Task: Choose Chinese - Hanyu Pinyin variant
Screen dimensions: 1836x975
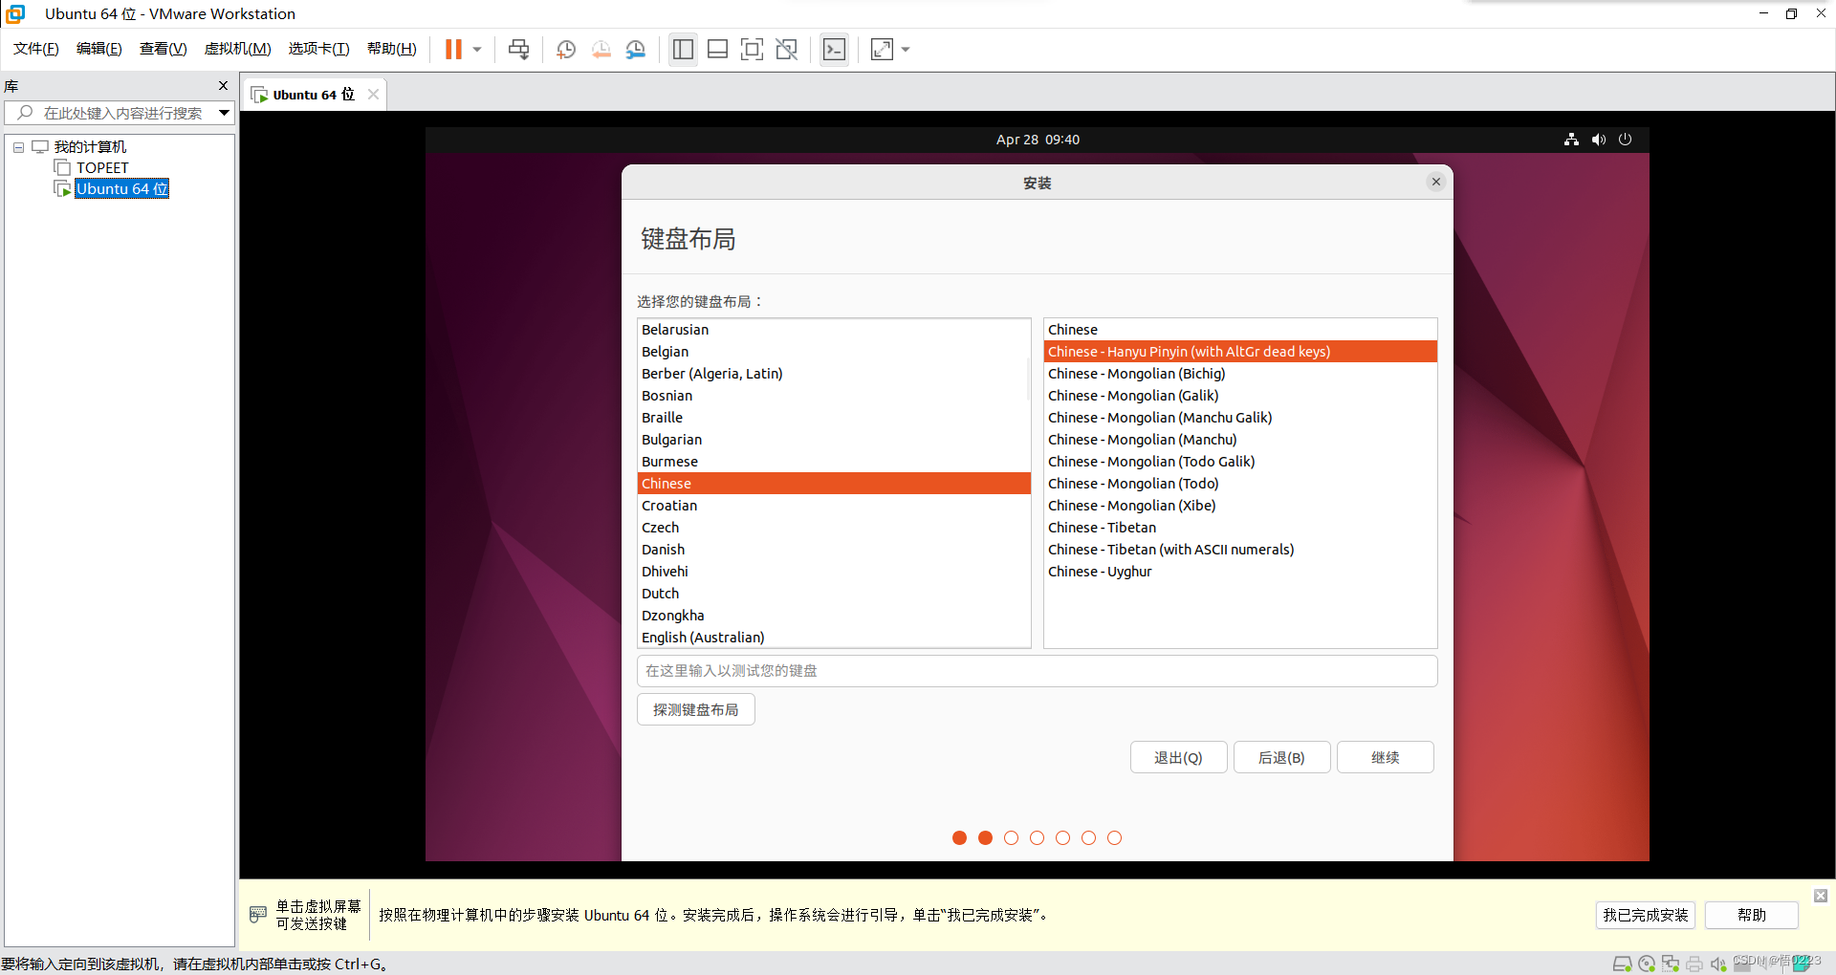Action: (1240, 352)
